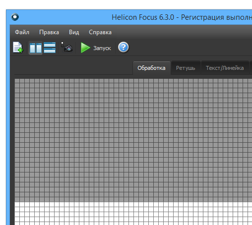Select the vertical split layout icon
The width and height of the screenshot is (252, 225).
[x=36, y=48]
